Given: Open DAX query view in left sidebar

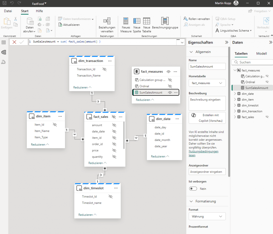Looking at the screenshot, I should pyautogui.click(x=3, y=62).
